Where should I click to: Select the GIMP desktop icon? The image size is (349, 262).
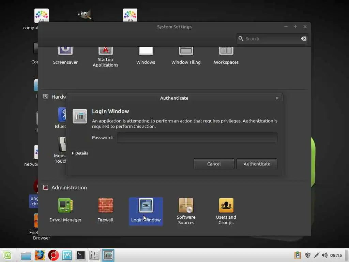(86, 15)
